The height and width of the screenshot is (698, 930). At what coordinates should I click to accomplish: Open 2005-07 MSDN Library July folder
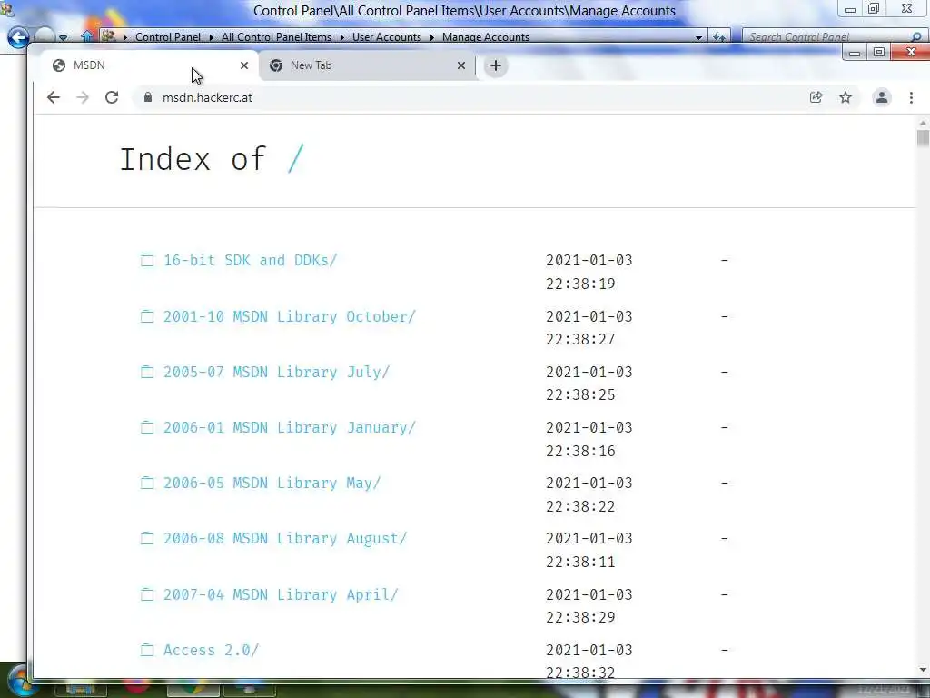point(276,372)
